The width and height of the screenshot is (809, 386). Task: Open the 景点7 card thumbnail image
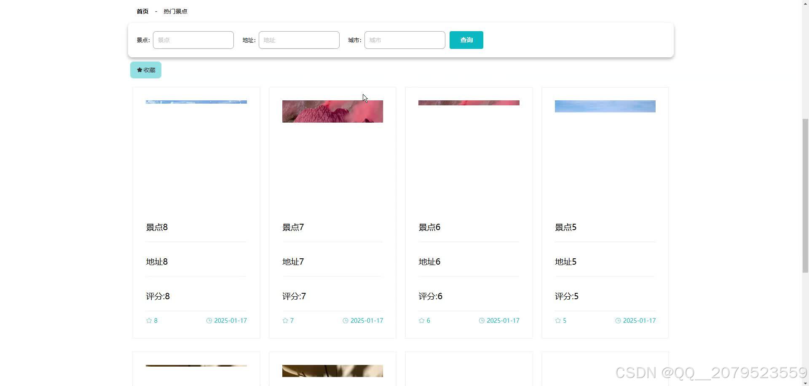[332, 111]
